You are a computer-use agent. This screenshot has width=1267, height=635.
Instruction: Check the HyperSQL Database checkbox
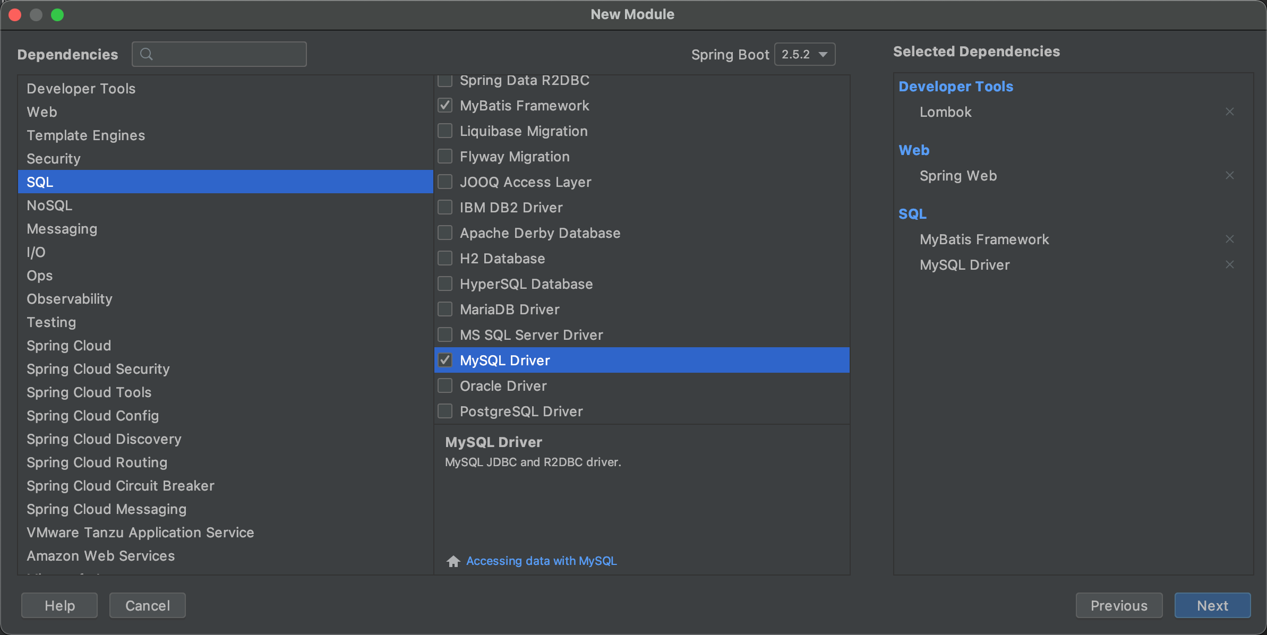click(x=445, y=284)
